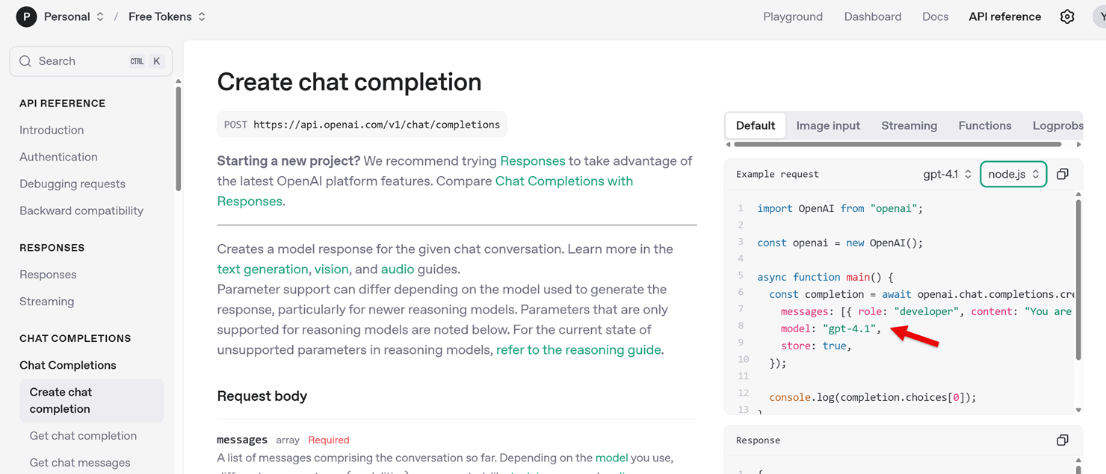
Task: Click the Personal organization avatar
Action: tap(26, 16)
